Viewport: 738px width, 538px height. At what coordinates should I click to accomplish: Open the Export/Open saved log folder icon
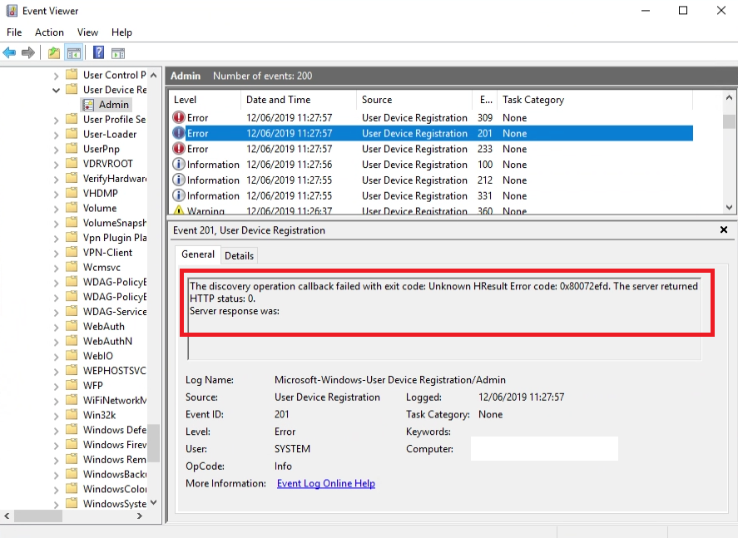pyautogui.click(x=52, y=52)
